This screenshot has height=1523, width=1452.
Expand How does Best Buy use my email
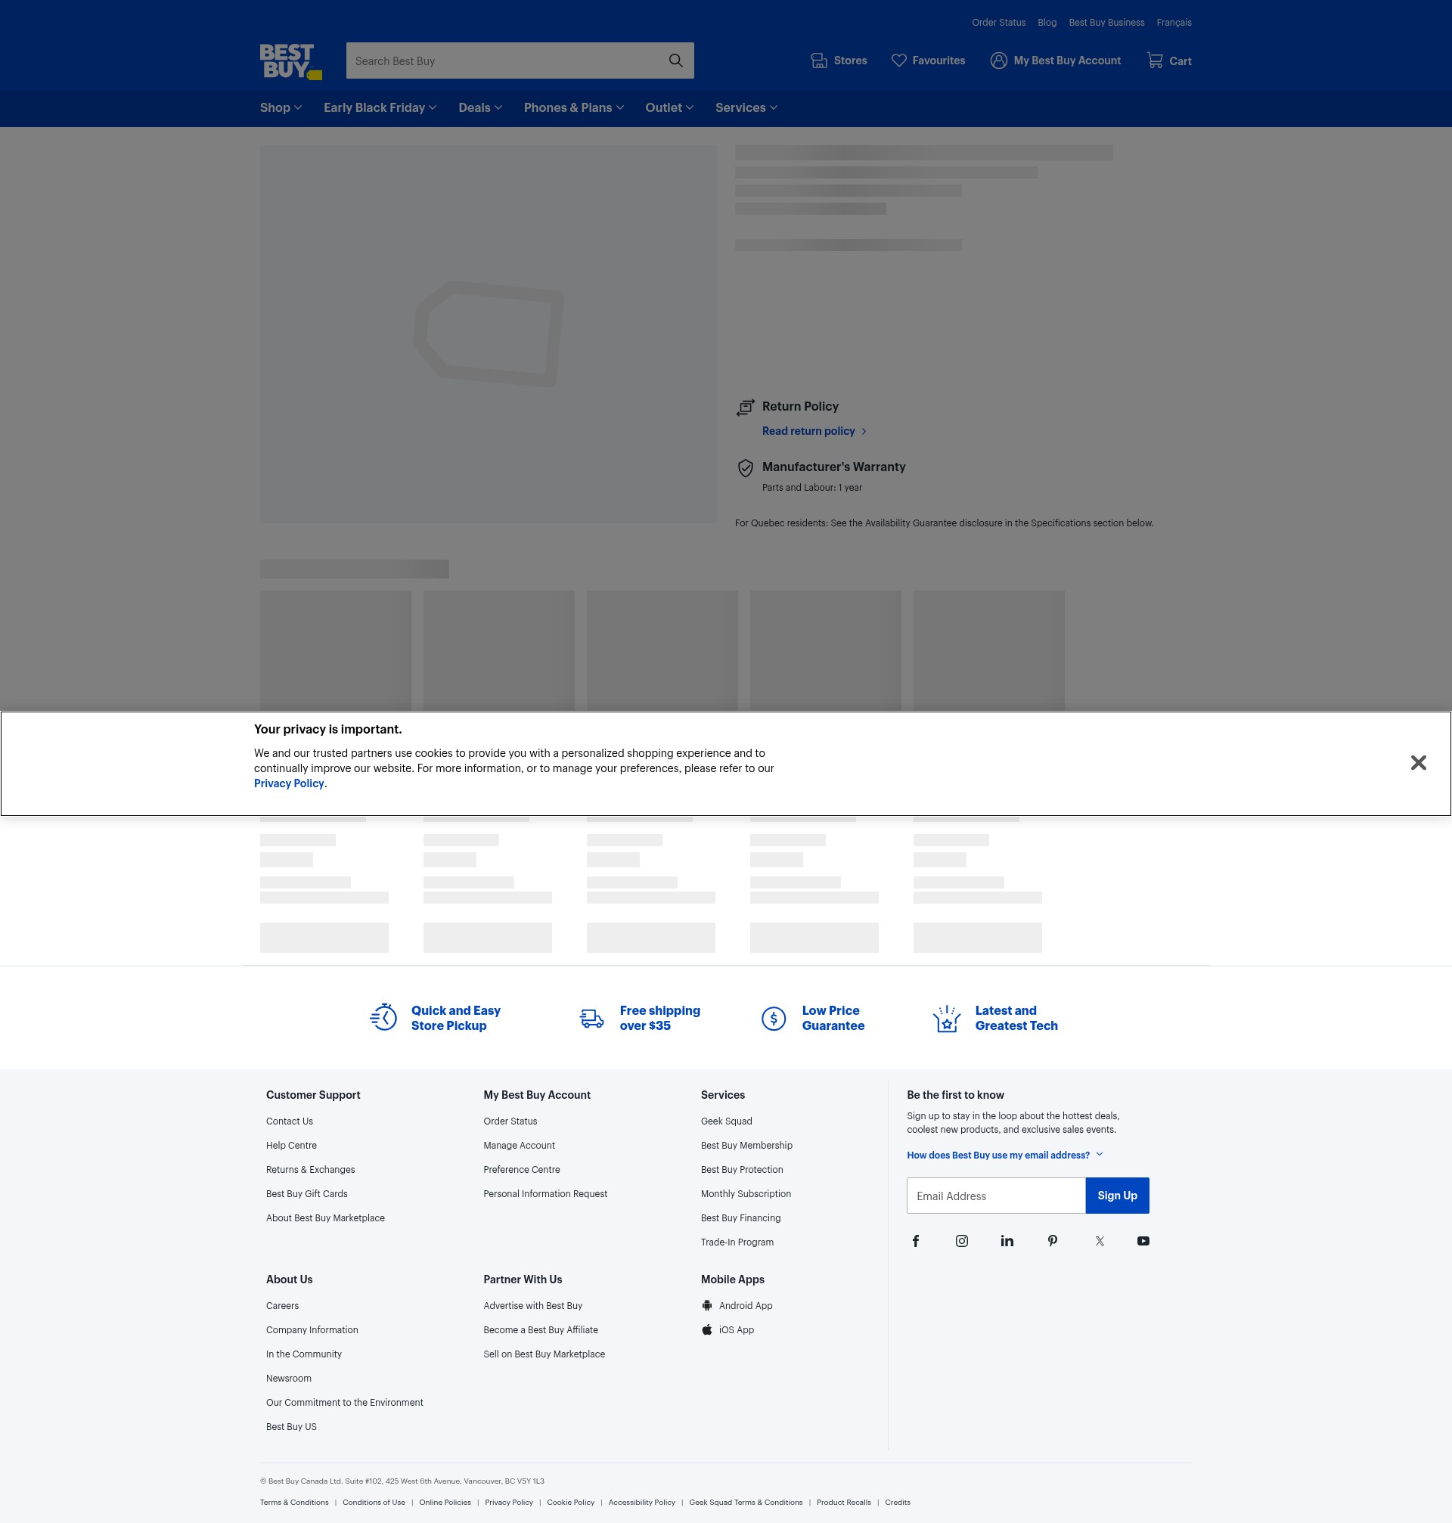pos(1004,1155)
